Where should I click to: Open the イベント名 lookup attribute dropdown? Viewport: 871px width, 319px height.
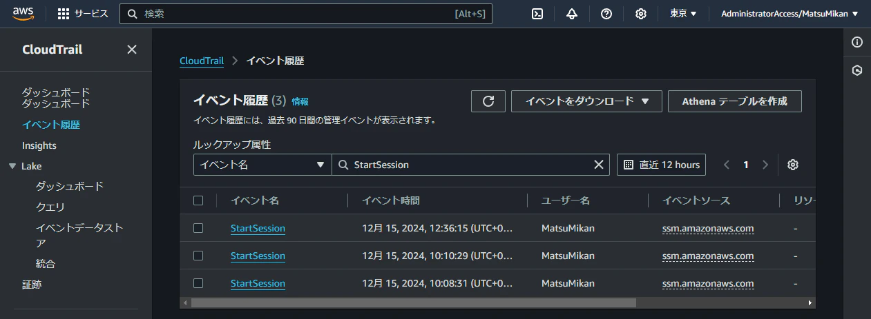[x=262, y=165]
